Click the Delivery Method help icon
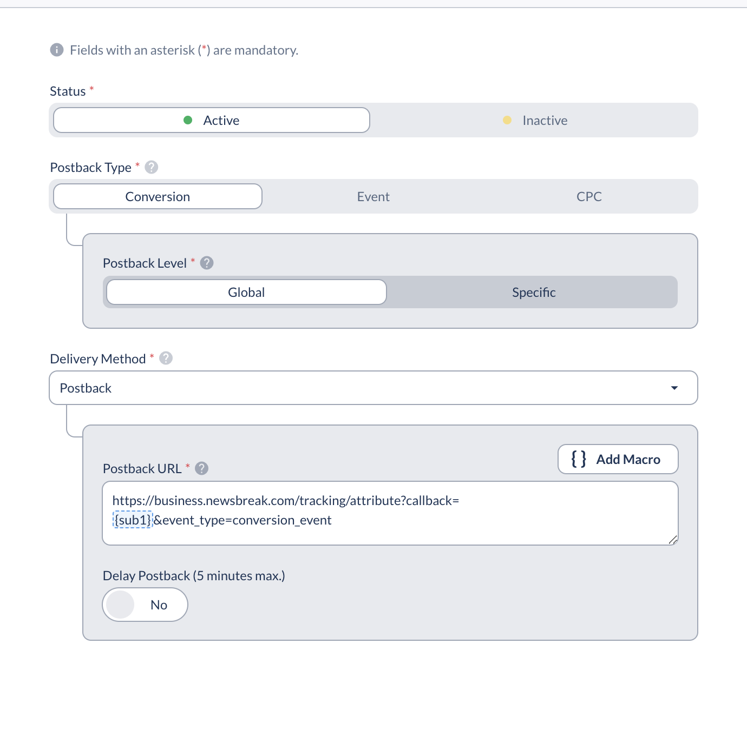 click(x=165, y=358)
